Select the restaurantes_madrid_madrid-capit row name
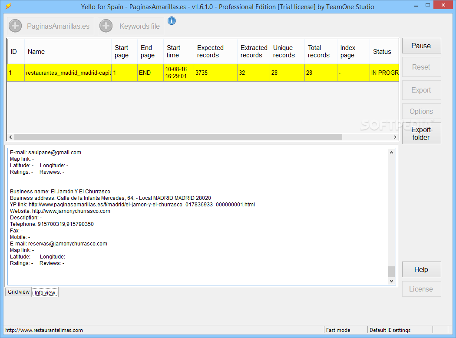The image size is (456, 338). 68,73
